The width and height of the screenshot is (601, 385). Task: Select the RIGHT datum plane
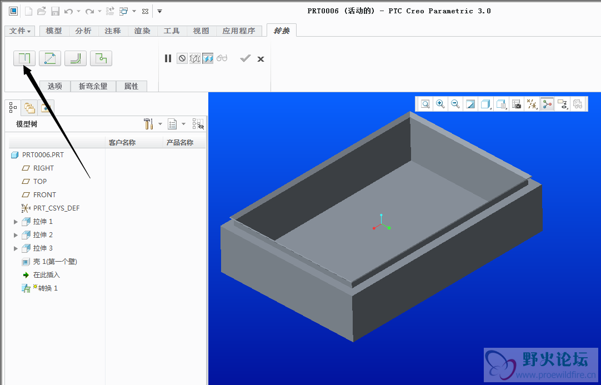pyautogui.click(x=38, y=168)
